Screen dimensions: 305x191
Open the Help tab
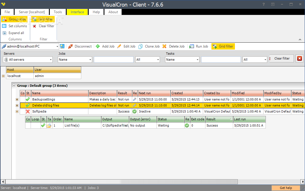(x=96, y=12)
